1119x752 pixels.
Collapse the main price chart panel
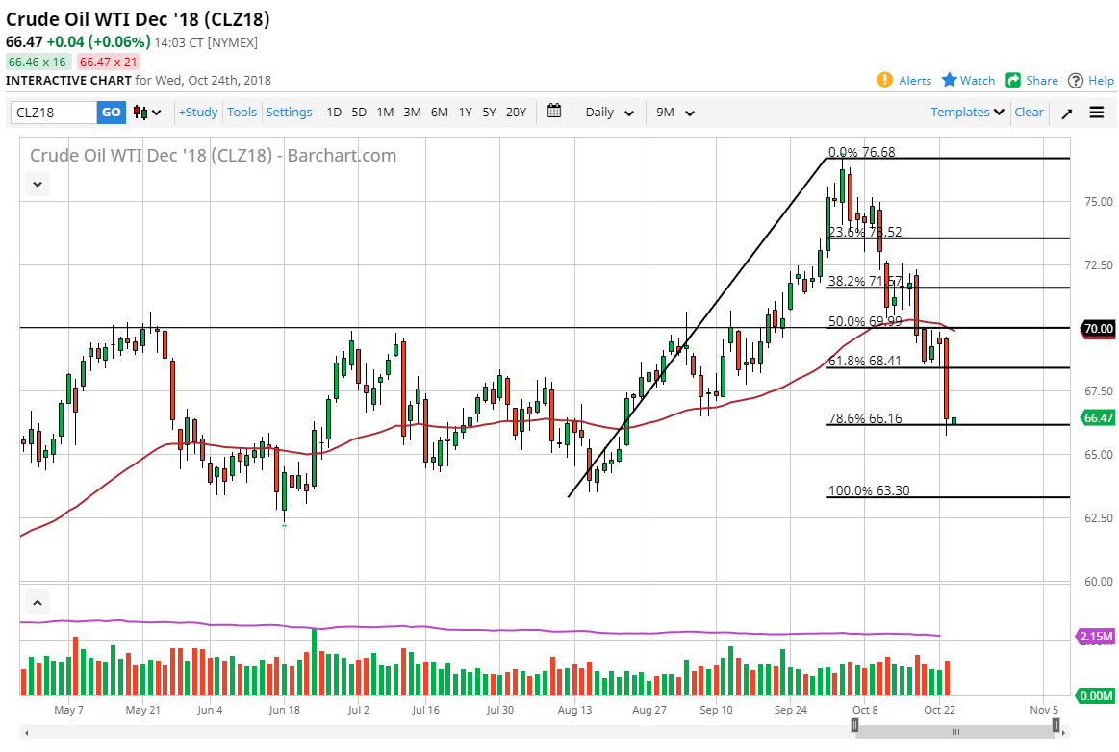[x=37, y=184]
